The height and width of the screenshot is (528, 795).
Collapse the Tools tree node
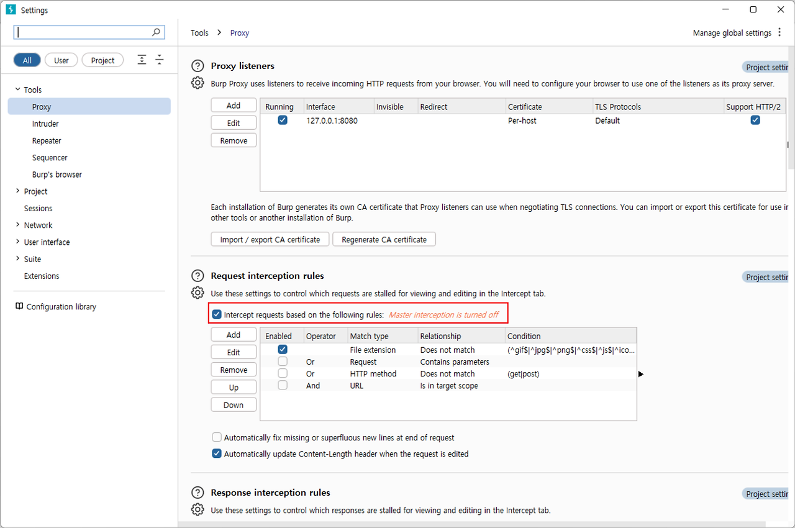[x=17, y=89]
